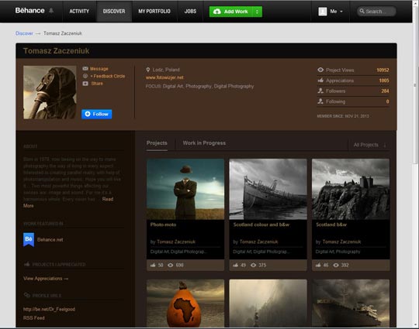Open the View Appreciations link
This screenshot has width=419, height=329.
point(46,279)
